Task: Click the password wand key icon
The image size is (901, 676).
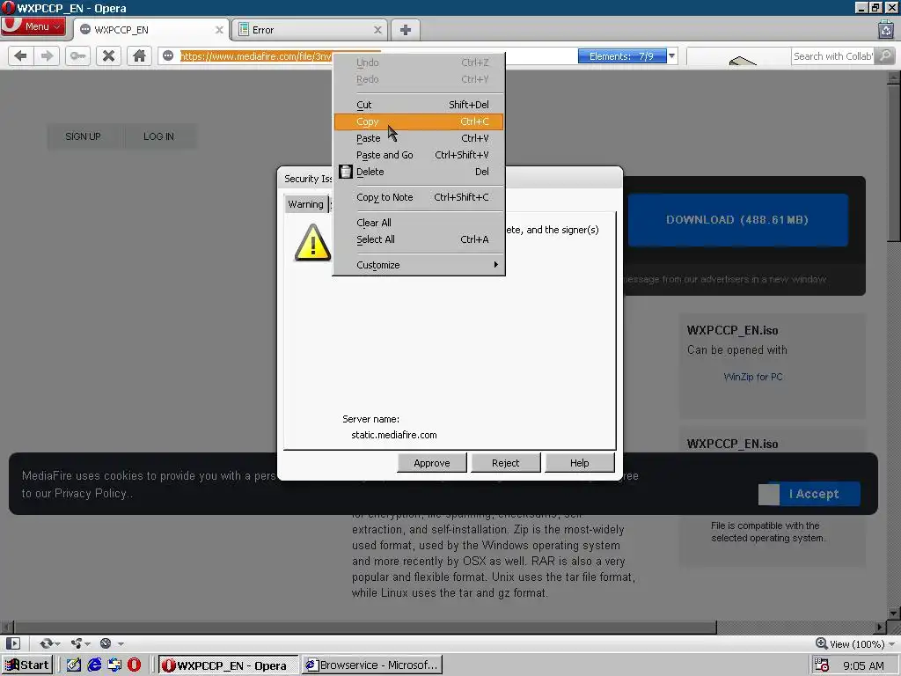Action: (77, 55)
